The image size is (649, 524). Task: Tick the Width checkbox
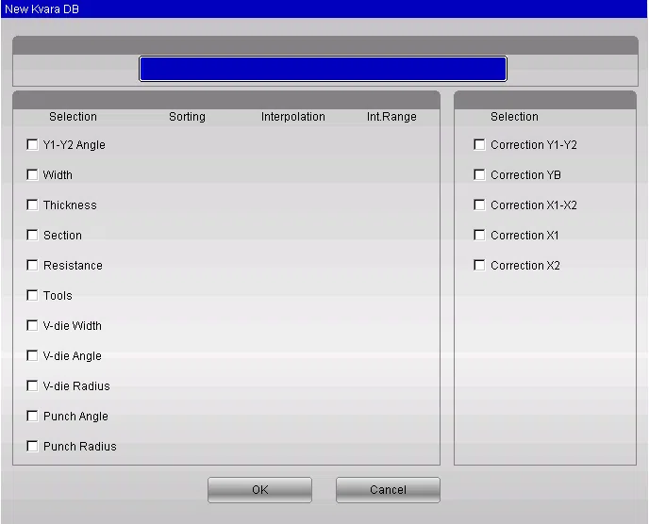point(32,175)
